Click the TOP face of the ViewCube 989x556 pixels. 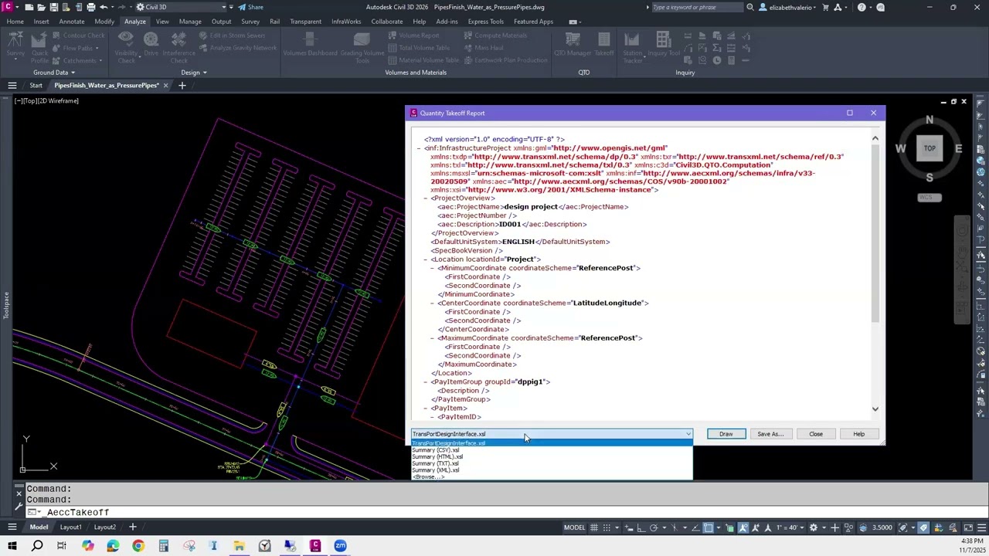(930, 148)
